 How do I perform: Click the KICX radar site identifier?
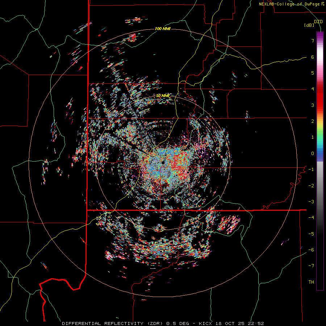tap(206, 323)
